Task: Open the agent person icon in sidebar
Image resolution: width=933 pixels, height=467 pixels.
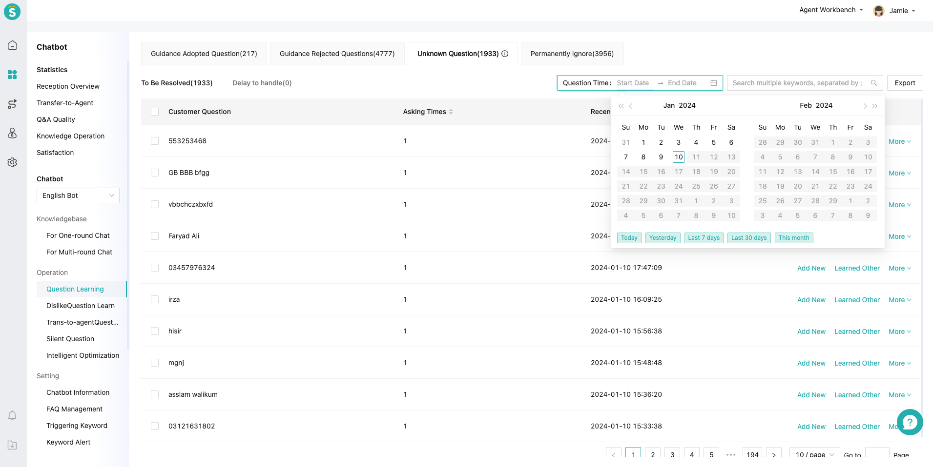Action: pyautogui.click(x=13, y=133)
